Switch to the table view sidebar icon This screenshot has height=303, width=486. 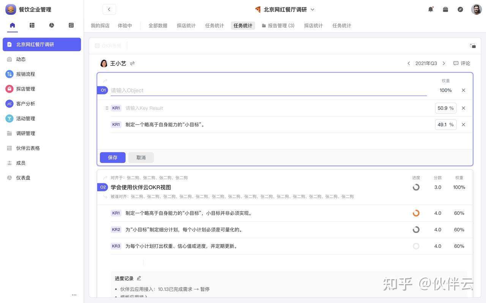(x=32, y=25)
